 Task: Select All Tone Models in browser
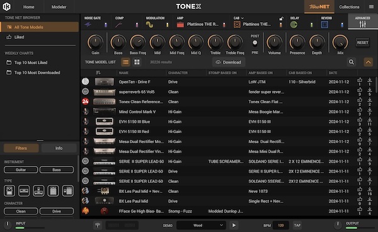click(x=40, y=27)
